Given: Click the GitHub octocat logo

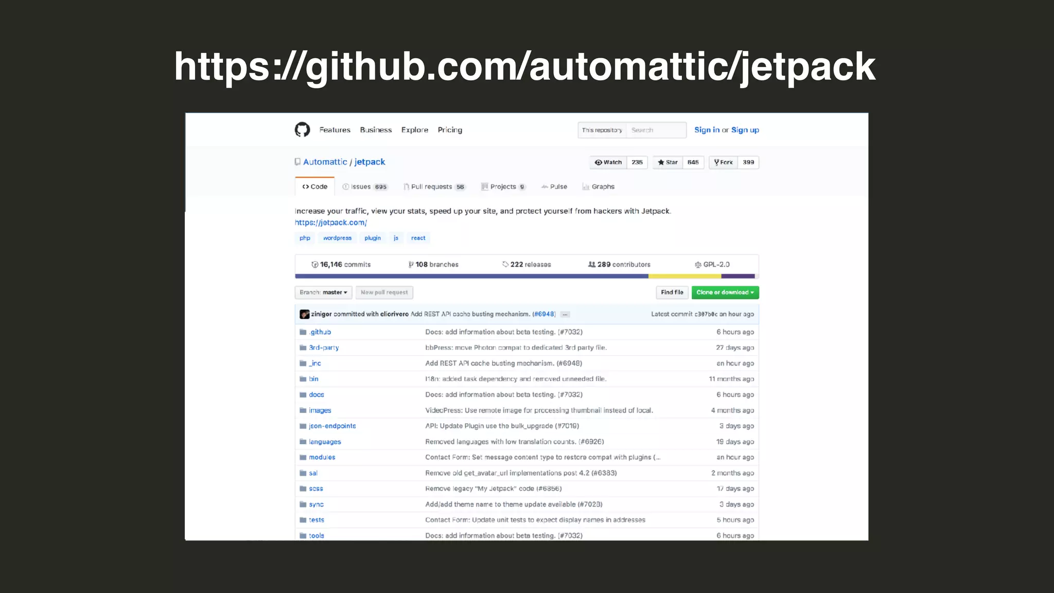Looking at the screenshot, I should click(302, 130).
